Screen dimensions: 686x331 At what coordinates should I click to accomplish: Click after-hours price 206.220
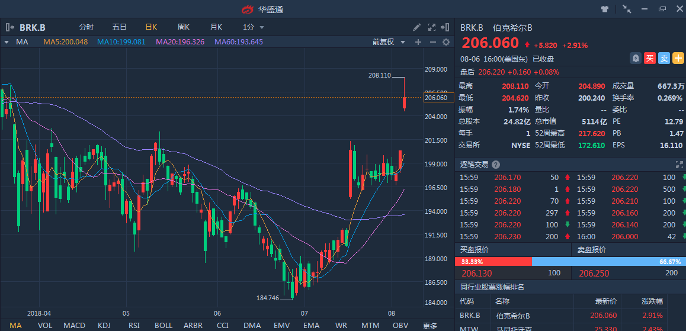(491, 72)
